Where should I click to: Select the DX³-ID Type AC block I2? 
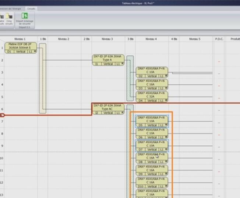pyautogui.click(x=108, y=107)
